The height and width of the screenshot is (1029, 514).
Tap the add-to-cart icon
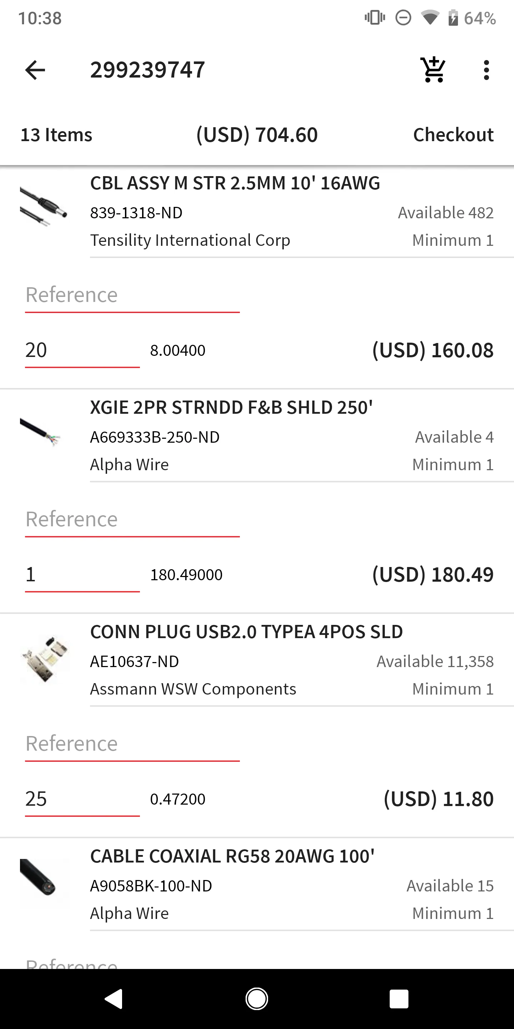click(x=433, y=70)
